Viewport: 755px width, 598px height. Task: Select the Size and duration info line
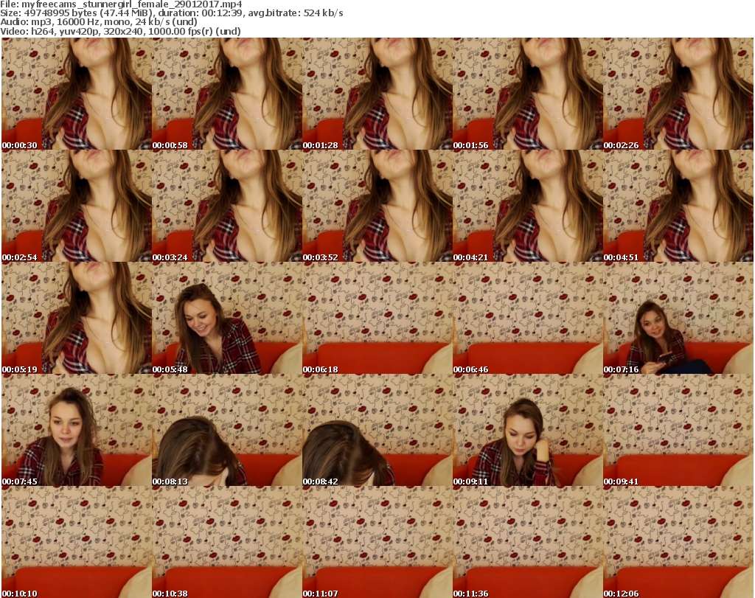(x=171, y=13)
